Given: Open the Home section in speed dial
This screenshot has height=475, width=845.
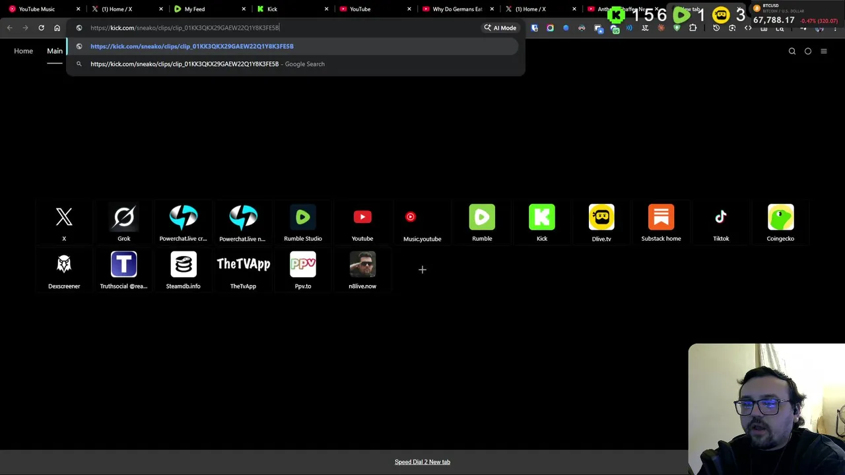Looking at the screenshot, I should tap(23, 51).
